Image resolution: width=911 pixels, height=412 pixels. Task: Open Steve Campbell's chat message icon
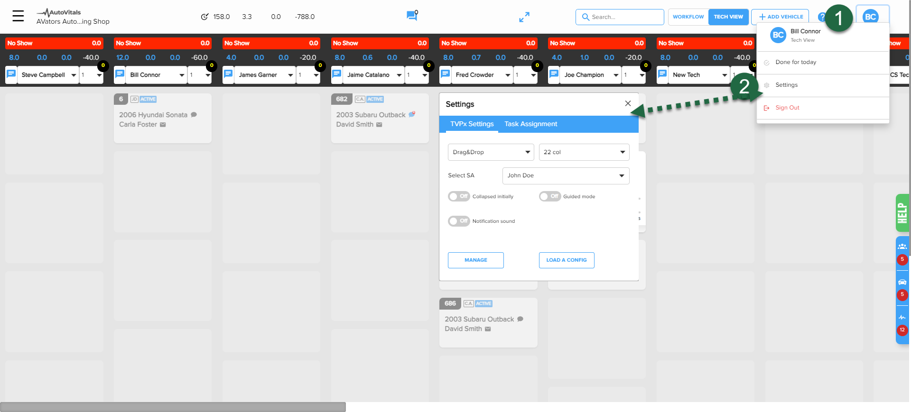pos(11,74)
